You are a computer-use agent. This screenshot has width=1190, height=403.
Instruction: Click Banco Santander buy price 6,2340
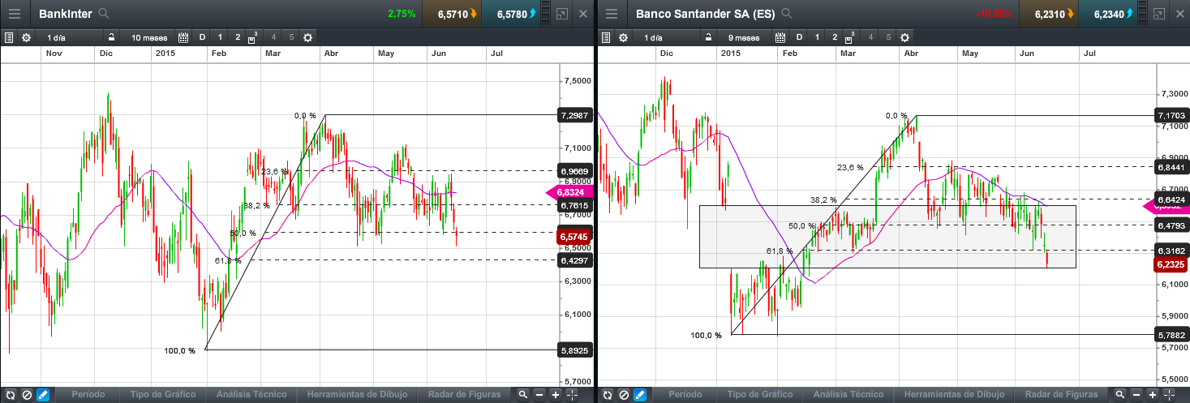point(1108,14)
